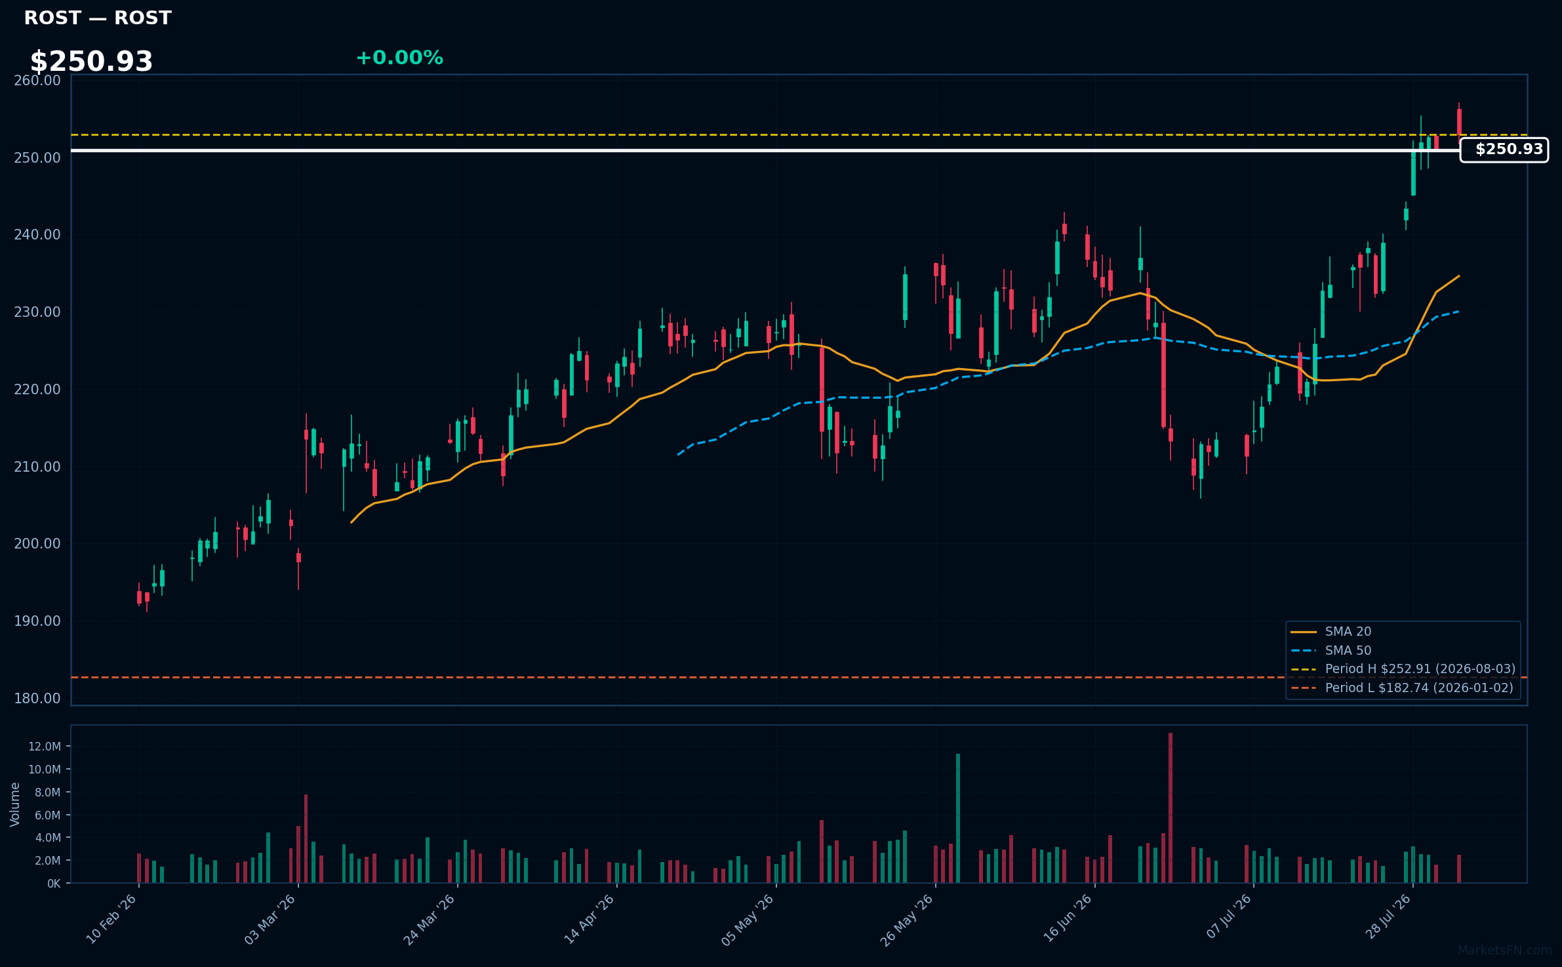Image resolution: width=1562 pixels, height=967 pixels.
Task: Click the 8.0M volume axis label
Action: pyautogui.click(x=48, y=792)
